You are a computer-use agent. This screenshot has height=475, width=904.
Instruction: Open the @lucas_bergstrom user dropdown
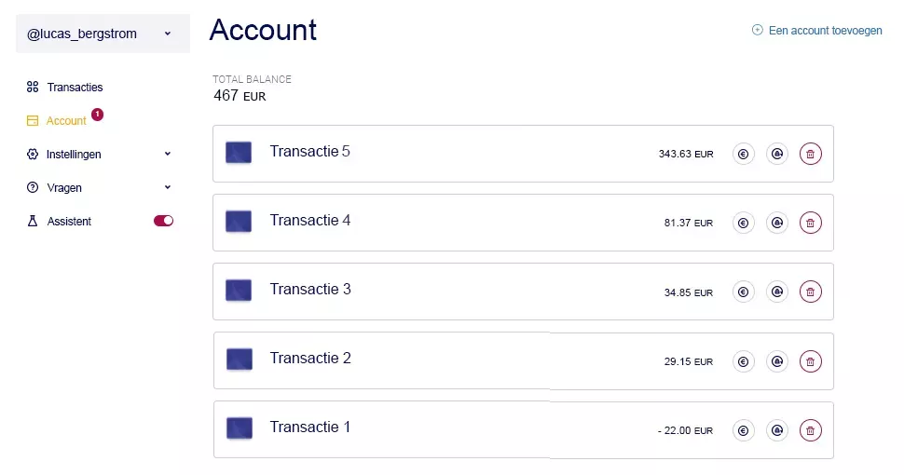tap(103, 34)
